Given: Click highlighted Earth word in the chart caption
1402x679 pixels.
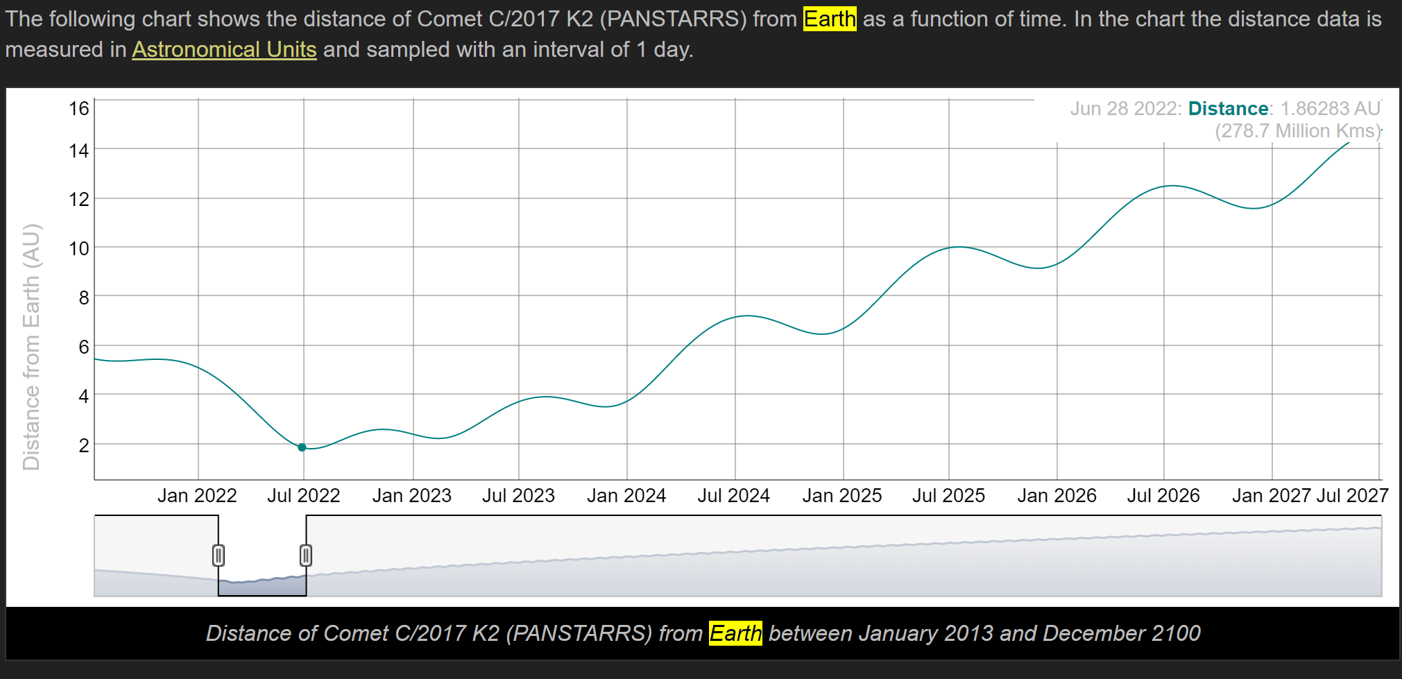Looking at the screenshot, I should 735,633.
